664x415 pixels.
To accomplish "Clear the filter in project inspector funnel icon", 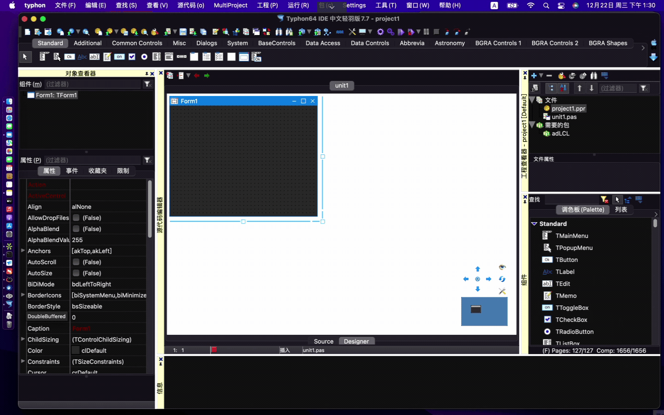I will pos(644,88).
